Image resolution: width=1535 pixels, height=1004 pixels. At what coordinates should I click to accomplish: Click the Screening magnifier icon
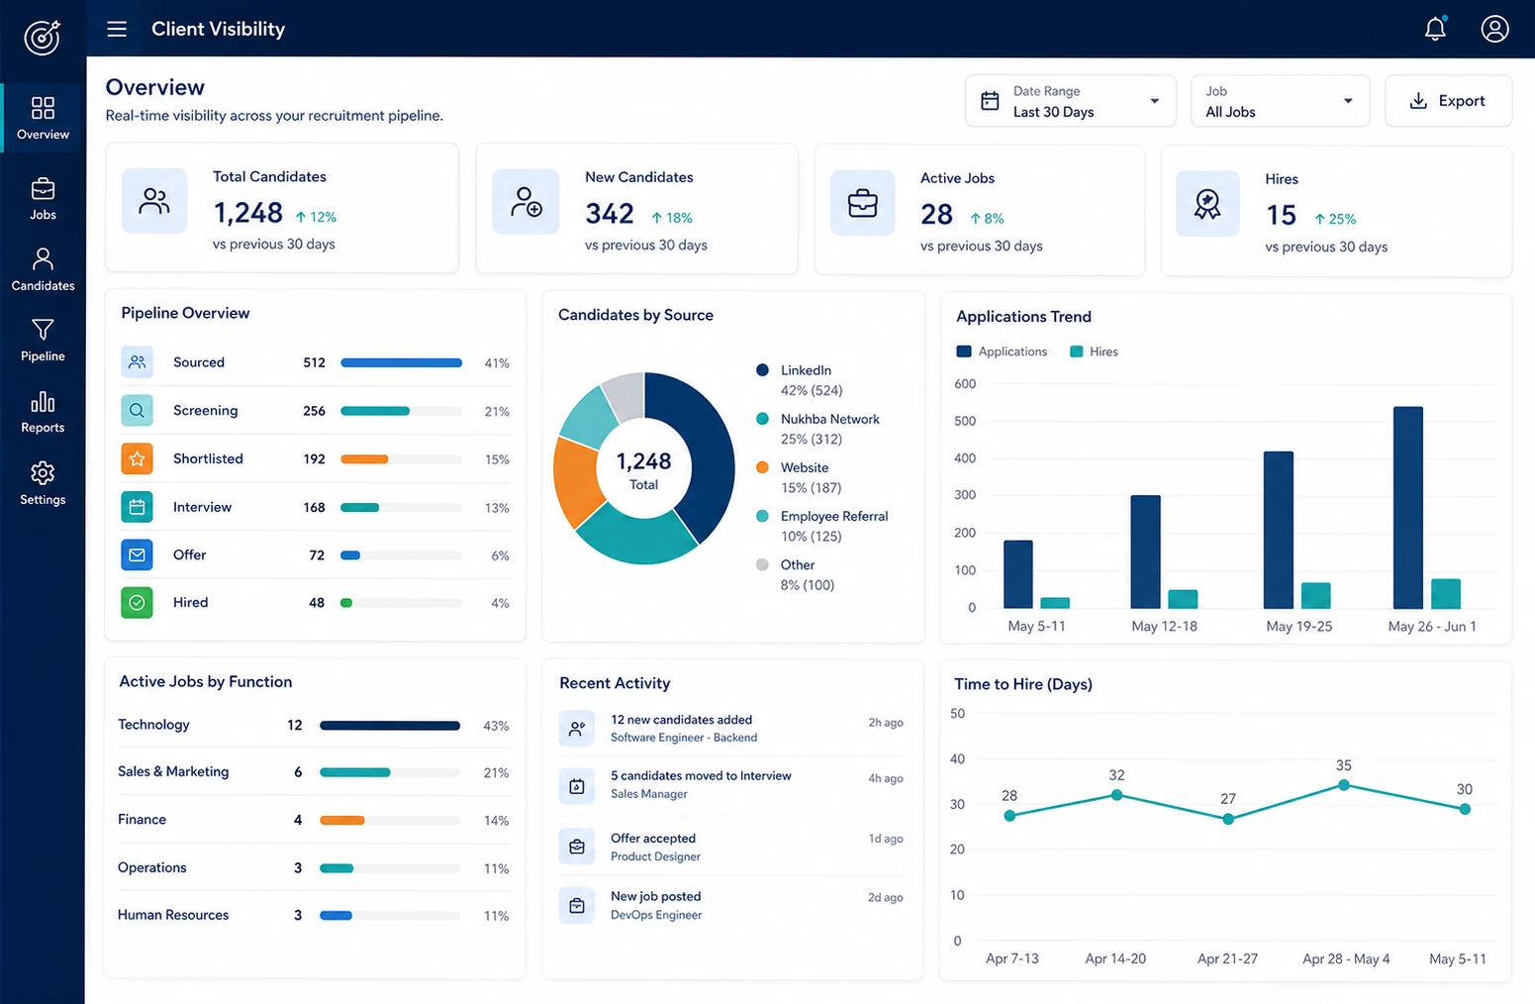137,410
